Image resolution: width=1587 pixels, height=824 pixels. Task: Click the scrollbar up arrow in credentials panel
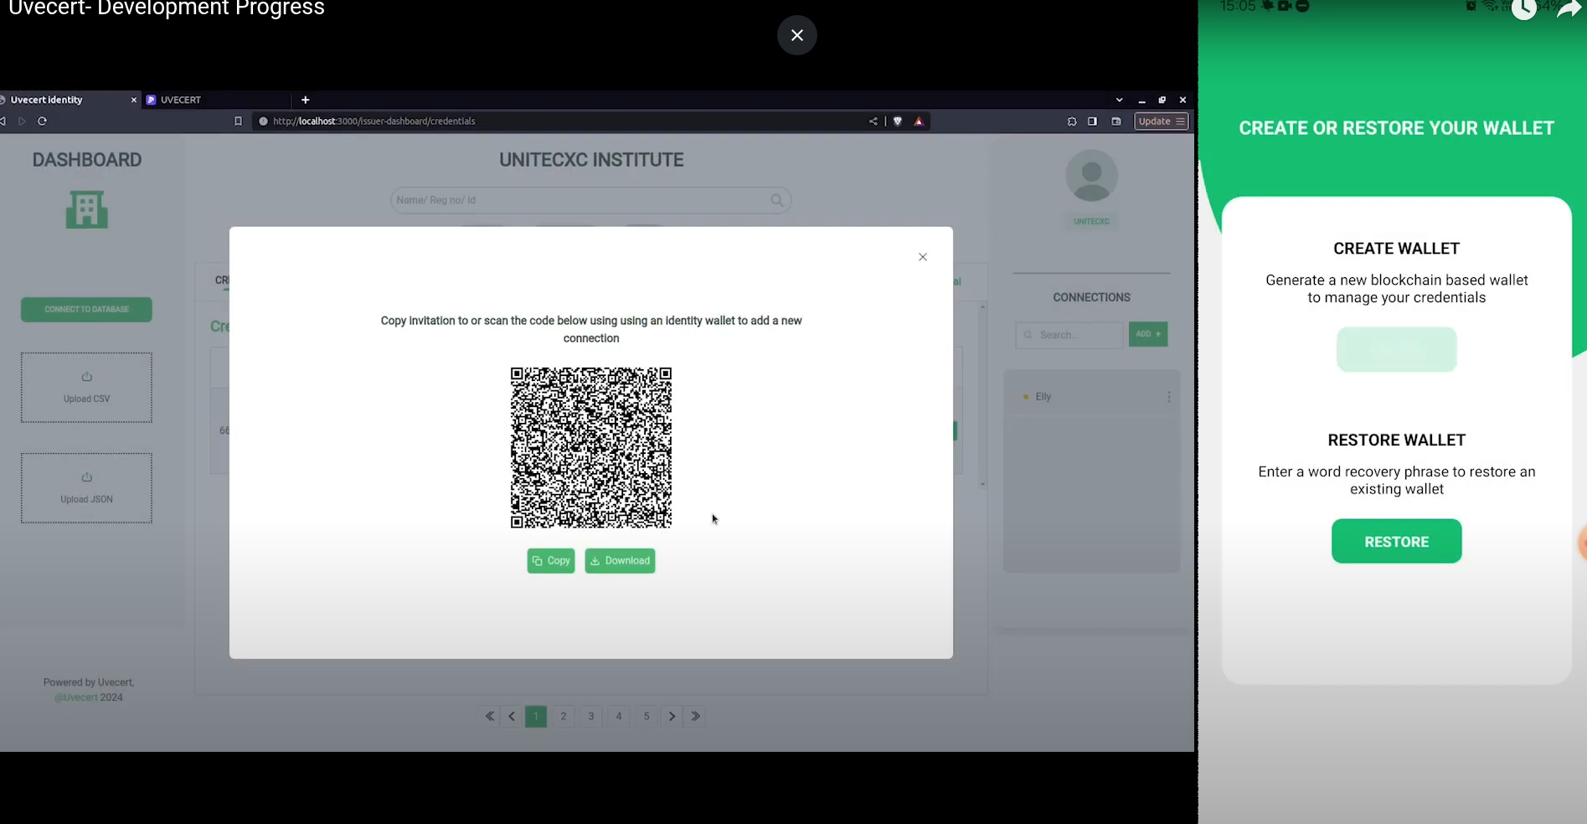pos(982,307)
